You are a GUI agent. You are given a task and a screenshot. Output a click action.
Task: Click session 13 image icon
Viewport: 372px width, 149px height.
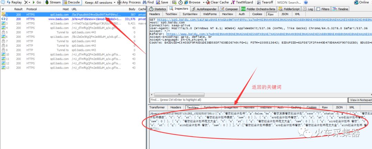point(3,68)
